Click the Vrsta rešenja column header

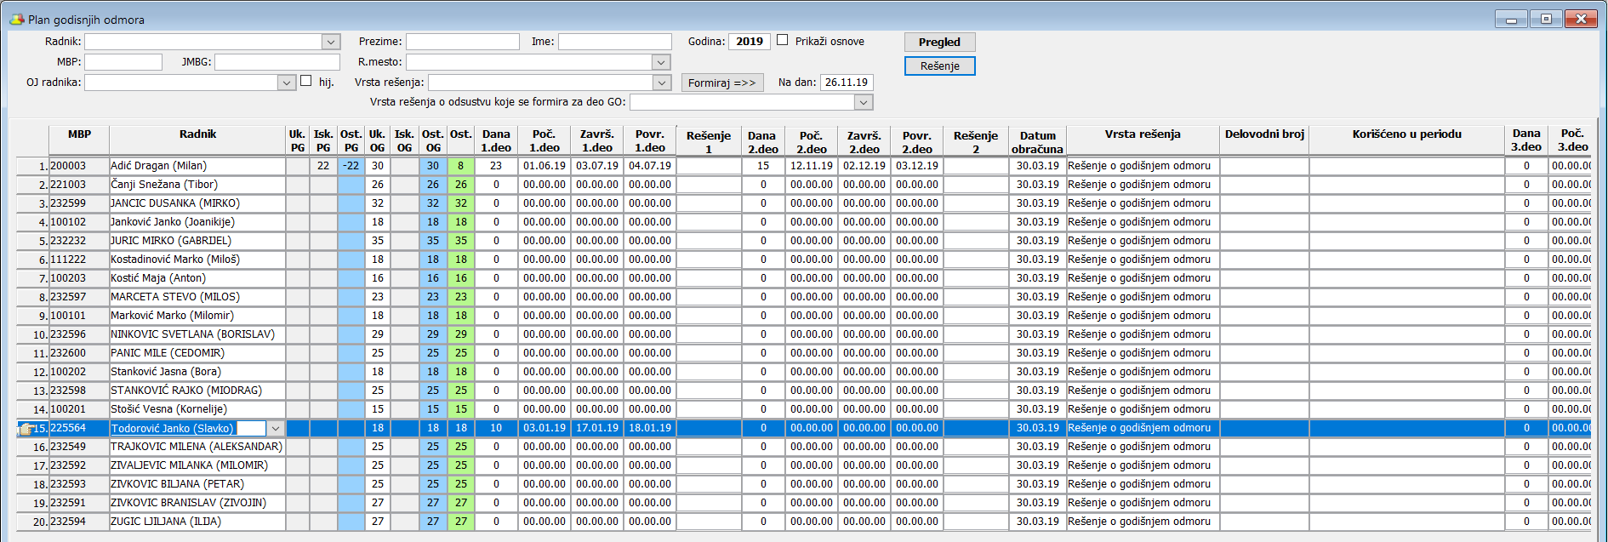1142,134
